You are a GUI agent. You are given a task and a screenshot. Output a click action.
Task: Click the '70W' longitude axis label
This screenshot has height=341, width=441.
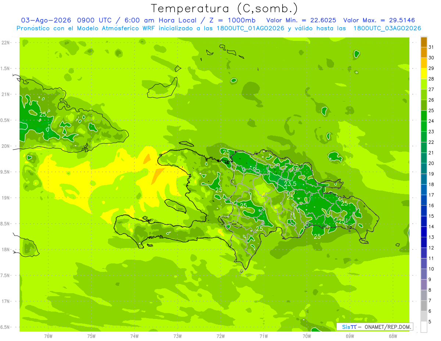pyautogui.click(x=307, y=336)
